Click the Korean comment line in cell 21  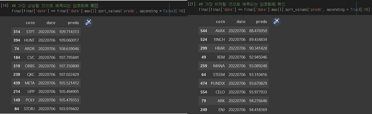coord(242,4)
